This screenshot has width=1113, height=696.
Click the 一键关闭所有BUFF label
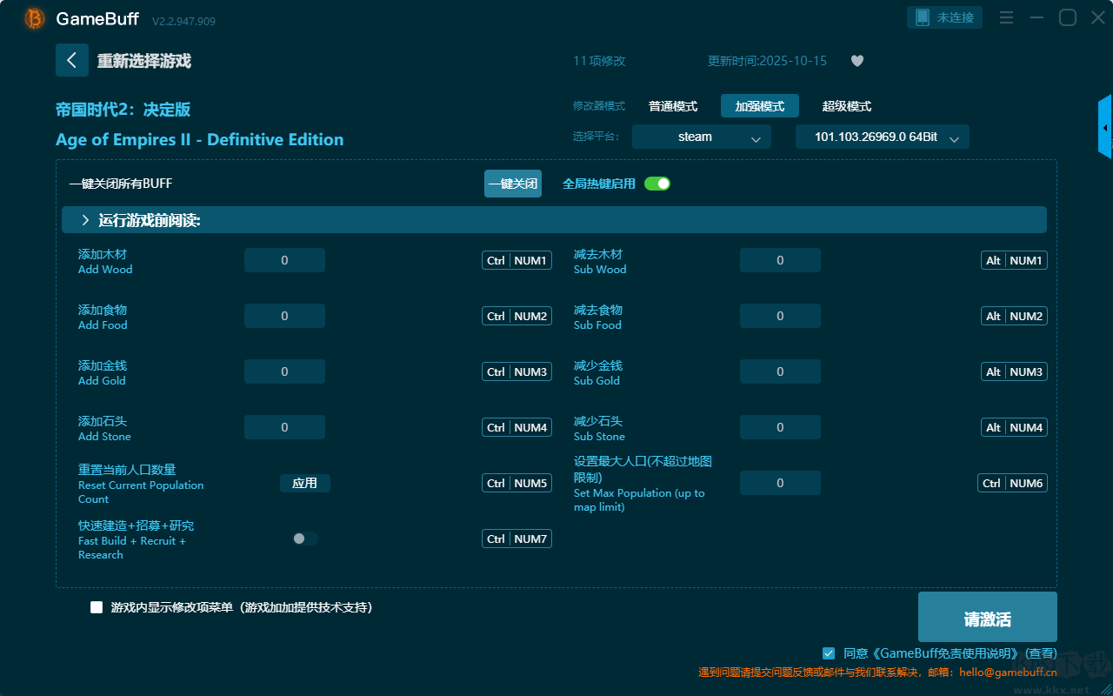121,184
